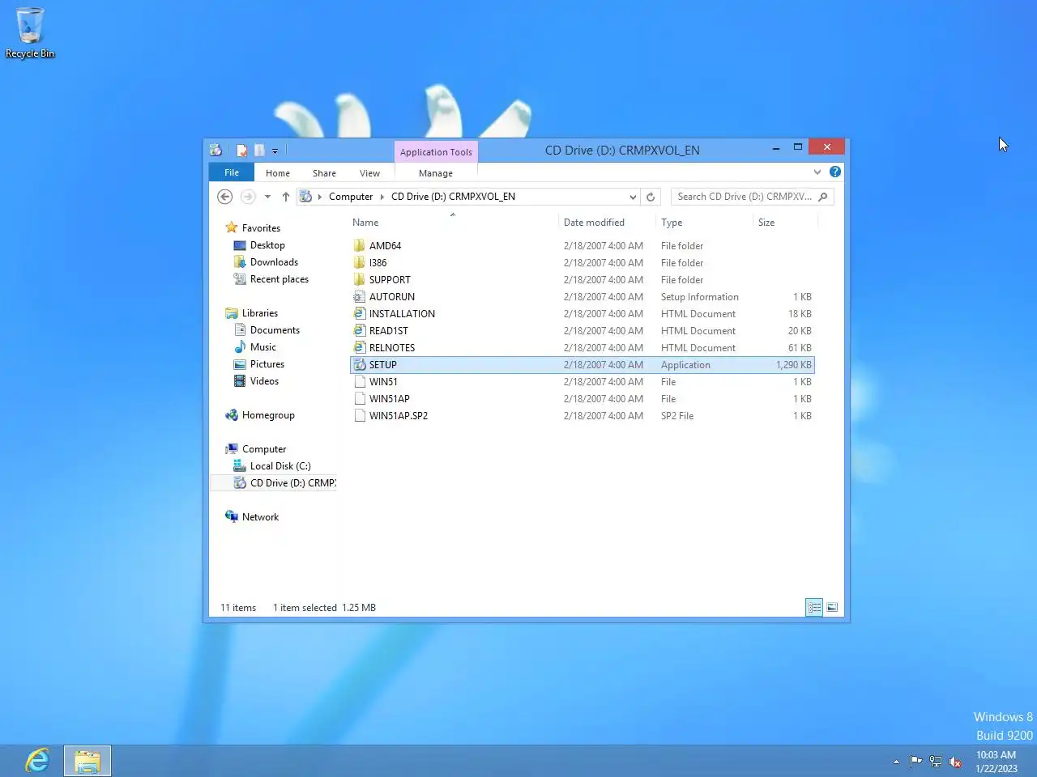Expand the ribbon using the chevron
Image resolution: width=1037 pixels, height=777 pixels.
pyautogui.click(x=817, y=172)
